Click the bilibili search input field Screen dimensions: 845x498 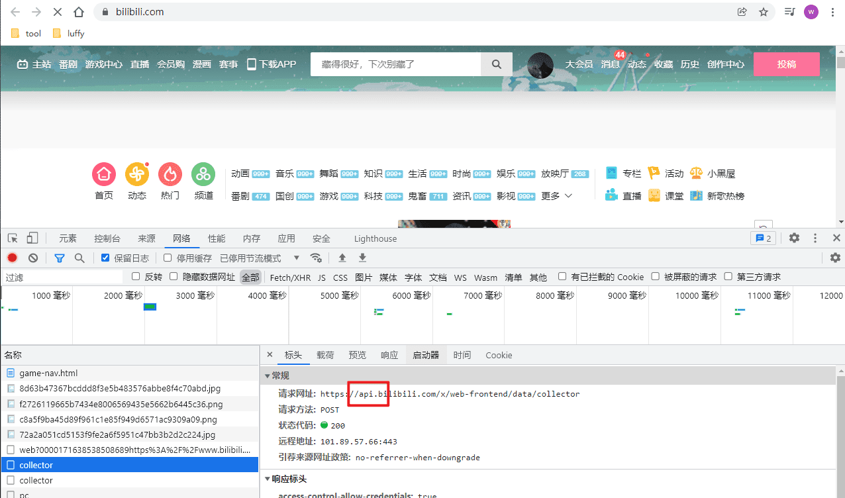pyautogui.click(x=396, y=64)
